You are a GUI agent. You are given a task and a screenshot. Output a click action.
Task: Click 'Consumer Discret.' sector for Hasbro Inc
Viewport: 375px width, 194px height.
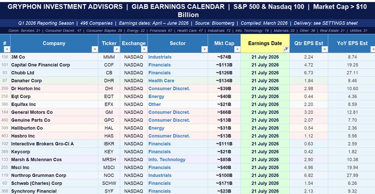169,136
